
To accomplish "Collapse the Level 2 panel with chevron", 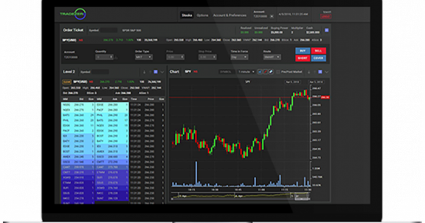I will click(162, 72).
